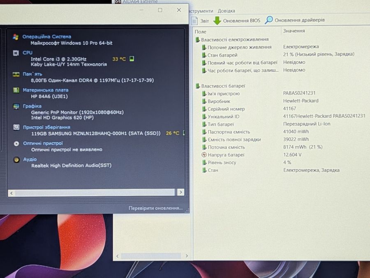Viewport: 370px width, 278px height.
Task: Click the icon beside Виробник row
Action: click(204, 101)
